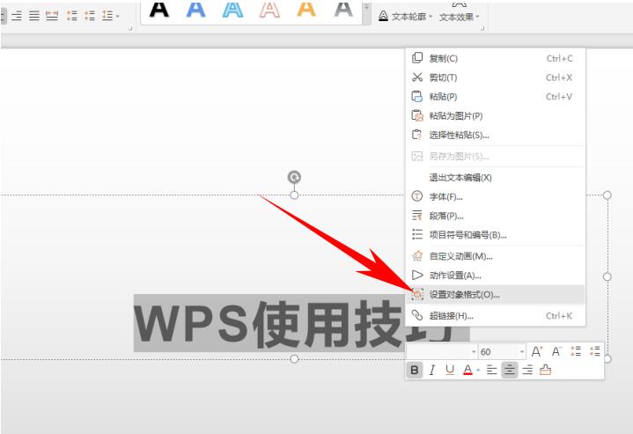
Task: Toggle Bold in mini toolbar
Action: (414, 370)
